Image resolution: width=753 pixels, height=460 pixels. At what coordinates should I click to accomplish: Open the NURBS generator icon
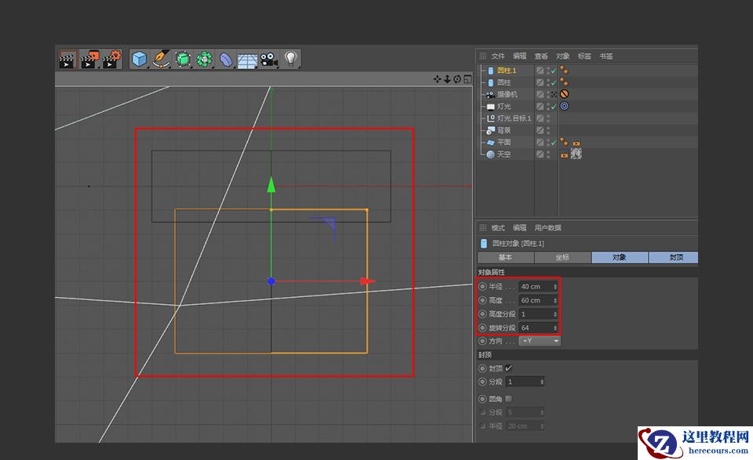tap(182, 59)
